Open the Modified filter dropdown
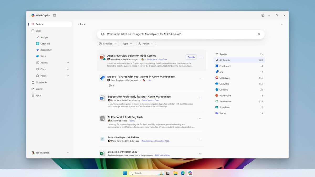 coord(108,44)
